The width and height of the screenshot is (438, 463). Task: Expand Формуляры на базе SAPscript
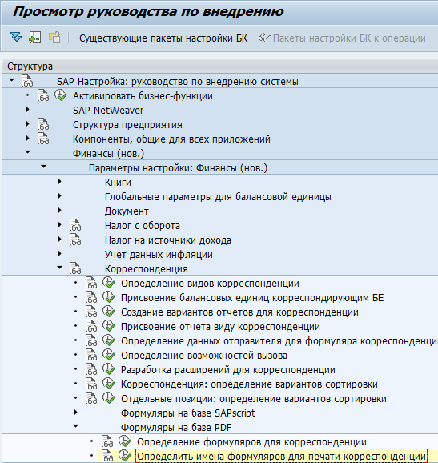tap(75, 413)
